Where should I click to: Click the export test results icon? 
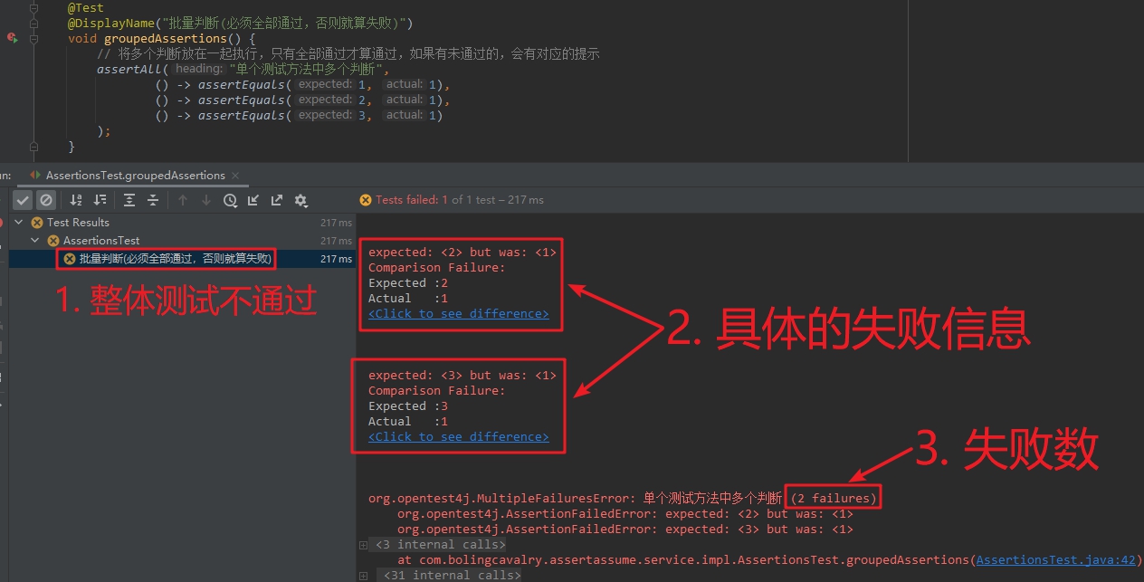277,200
